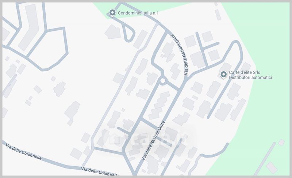Select the long angled building in the top-left
This screenshot has height=178, width=292.
click(x=29, y=27)
